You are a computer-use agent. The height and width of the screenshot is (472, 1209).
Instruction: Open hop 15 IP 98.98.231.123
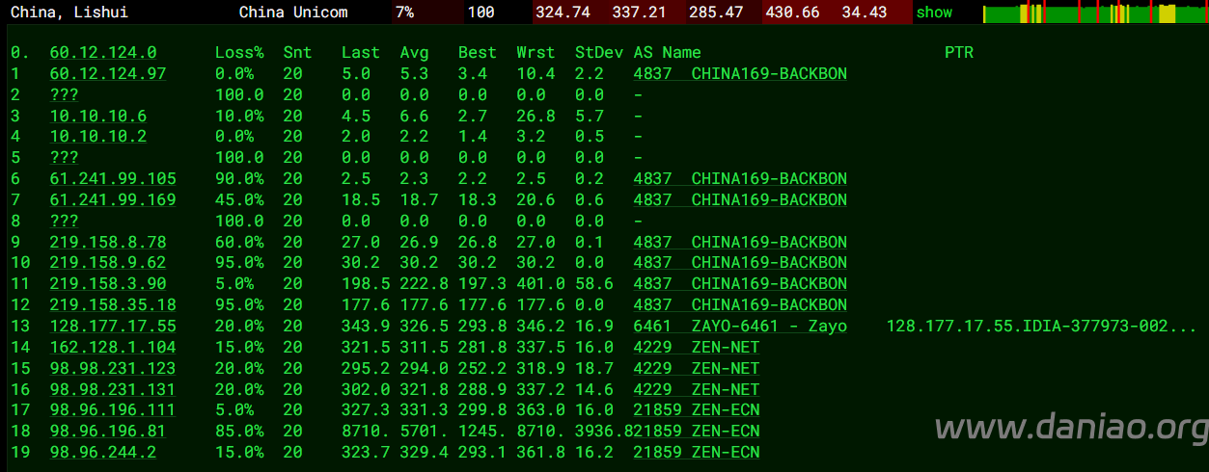(x=112, y=368)
